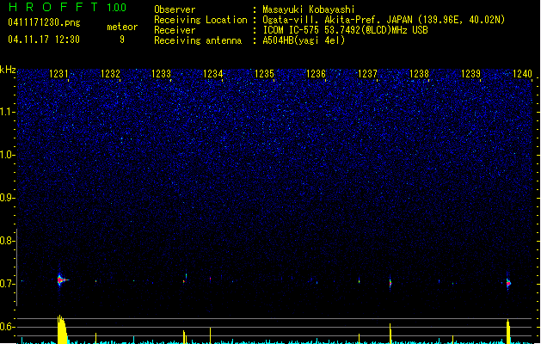Click the date stamp 04.11.17 12:30
Viewport: 541px width, 344px height.
(44, 40)
